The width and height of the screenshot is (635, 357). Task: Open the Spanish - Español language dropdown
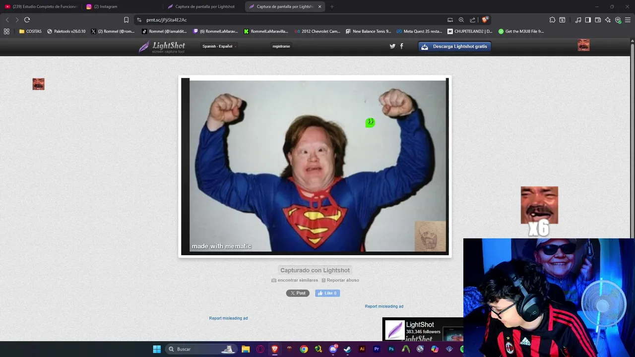219,46
